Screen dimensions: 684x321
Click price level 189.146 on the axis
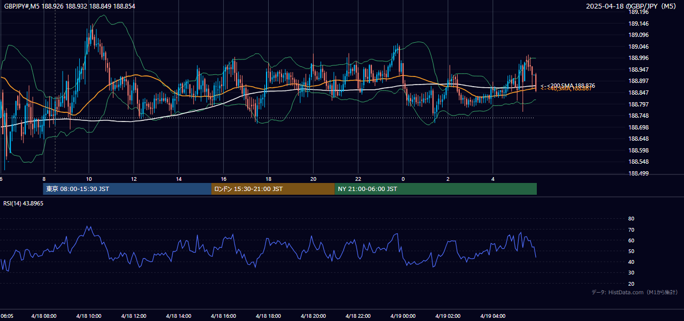(639, 24)
